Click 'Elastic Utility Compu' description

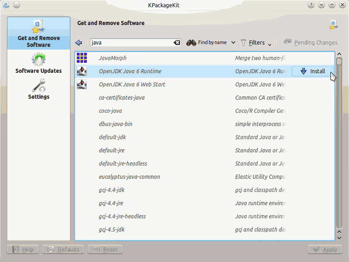260,176
